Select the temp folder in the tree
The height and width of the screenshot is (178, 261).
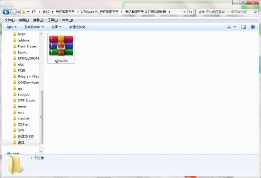[22, 106]
